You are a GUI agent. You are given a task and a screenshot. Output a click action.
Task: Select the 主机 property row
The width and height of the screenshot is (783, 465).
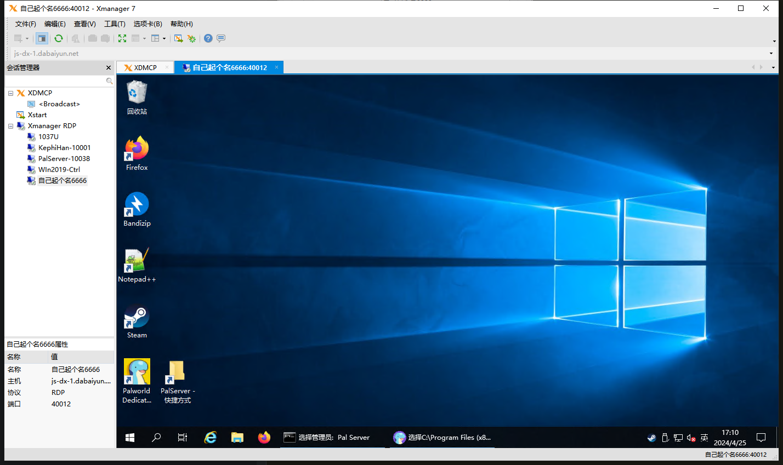point(59,381)
